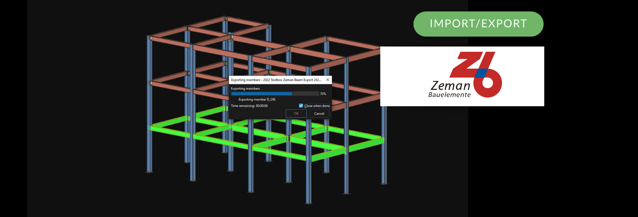
Task: Click the 70% progress percentage label
Action: (x=323, y=94)
